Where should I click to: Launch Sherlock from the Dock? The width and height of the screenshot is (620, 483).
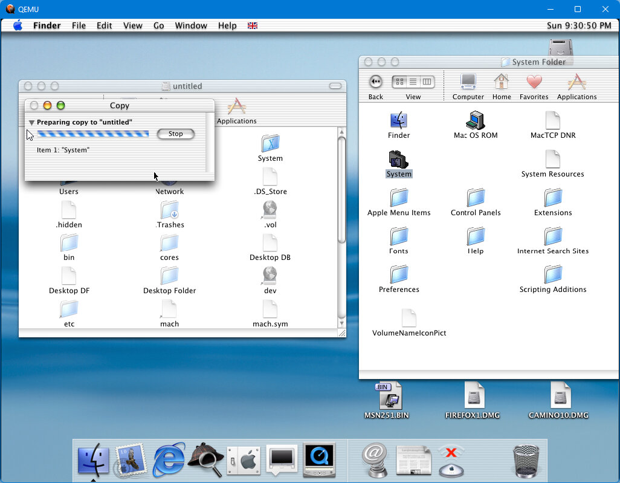[206, 461]
